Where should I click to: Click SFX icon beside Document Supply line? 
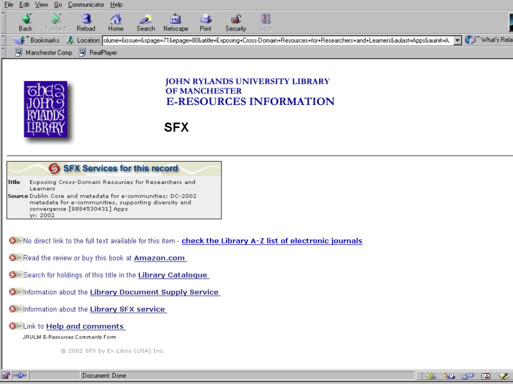click(x=16, y=291)
